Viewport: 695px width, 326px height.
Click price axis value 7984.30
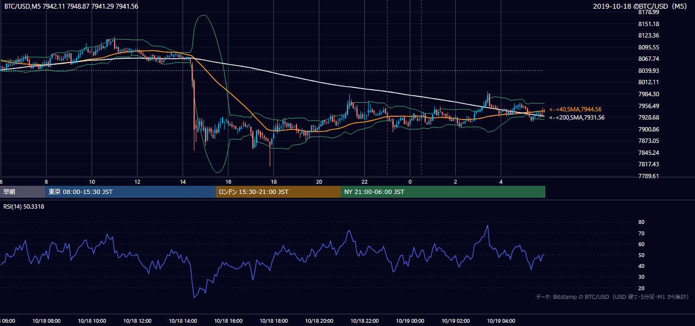649,94
